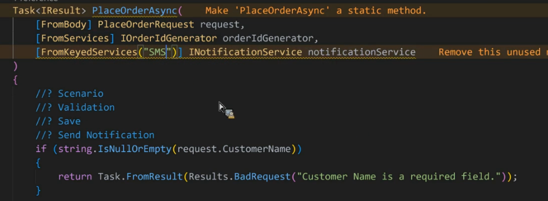
Task: Click the notificationService parameter
Action: (362, 52)
